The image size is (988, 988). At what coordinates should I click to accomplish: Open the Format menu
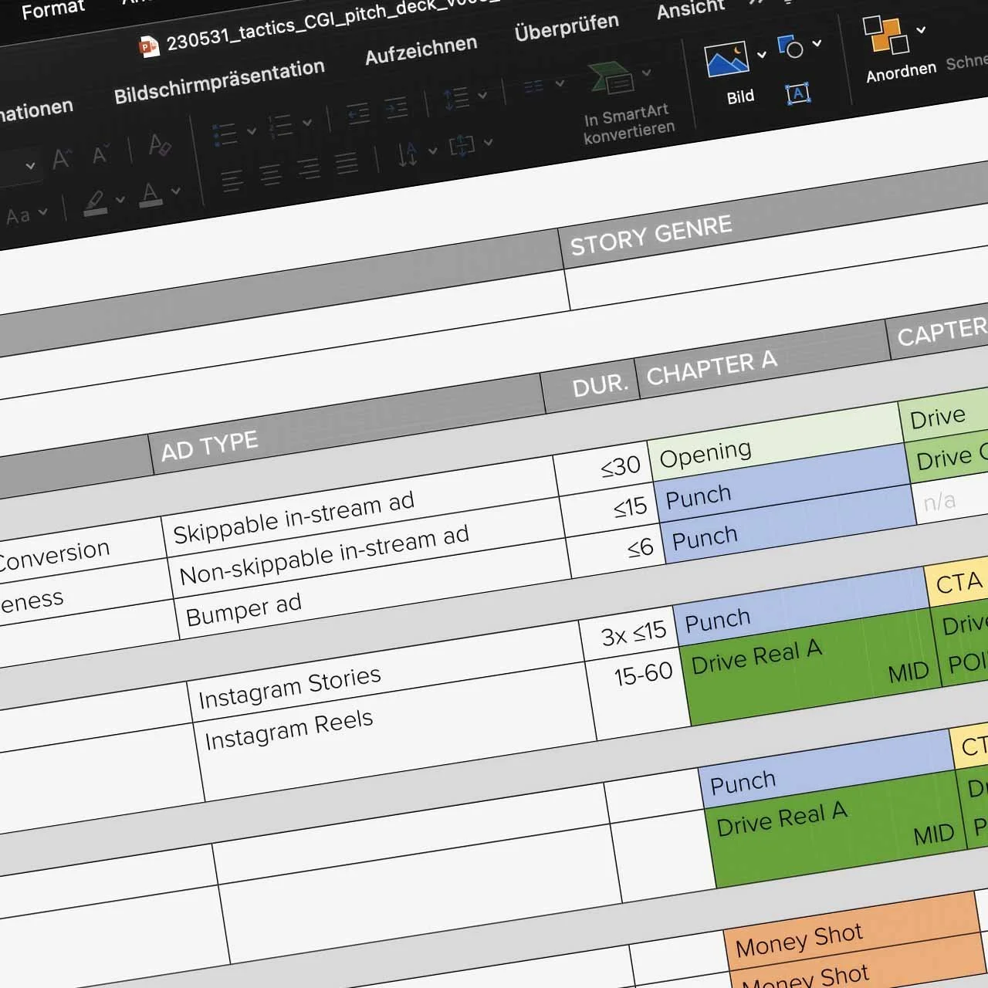(52, 9)
